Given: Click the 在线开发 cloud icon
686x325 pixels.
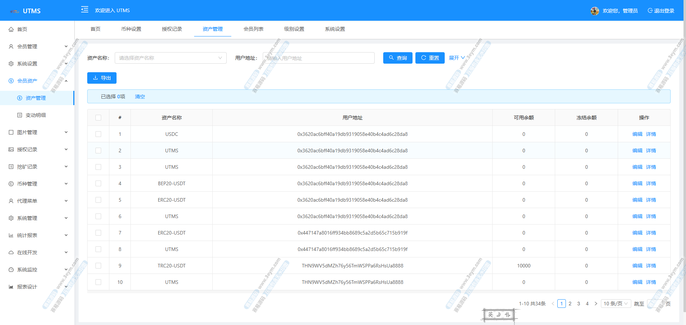Looking at the screenshot, I should pos(11,252).
